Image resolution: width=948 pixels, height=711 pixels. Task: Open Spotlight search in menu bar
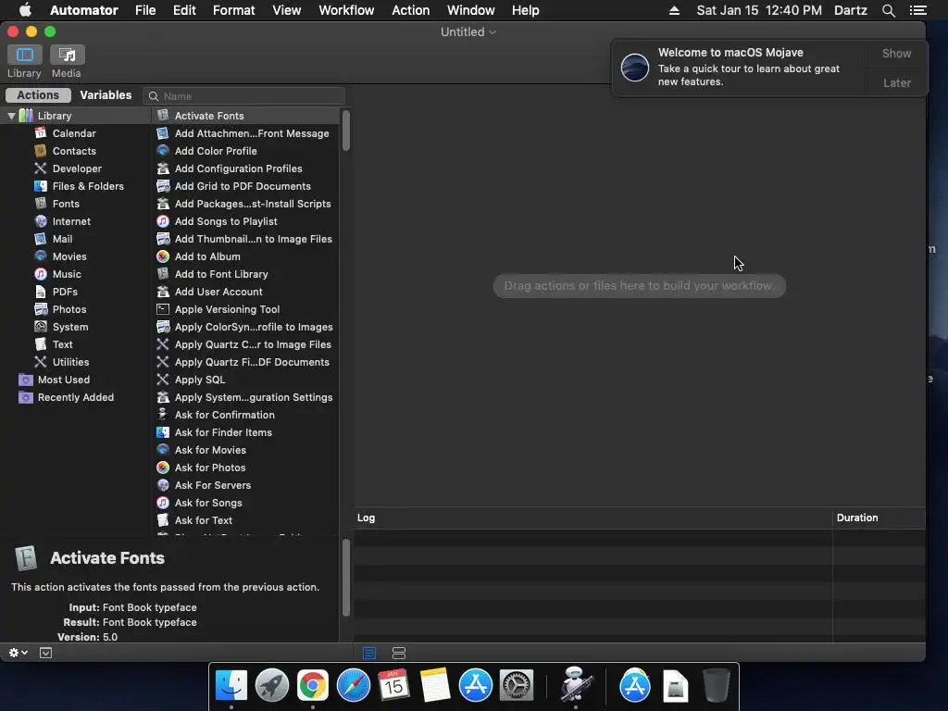pos(888,10)
